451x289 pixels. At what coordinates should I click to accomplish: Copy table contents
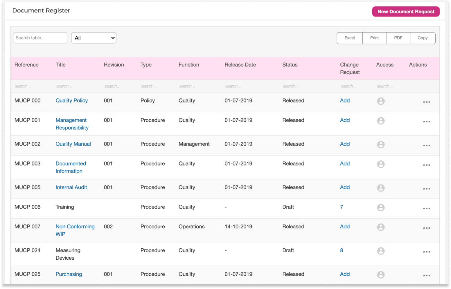click(x=423, y=38)
